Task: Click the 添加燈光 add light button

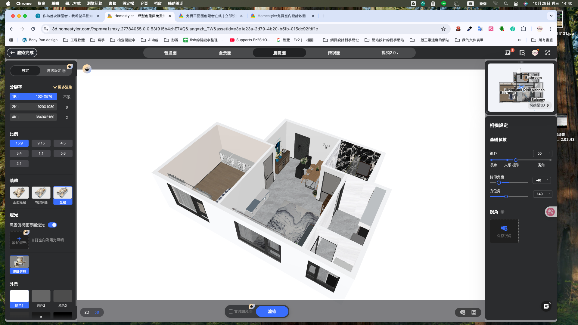Action: pos(19,240)
